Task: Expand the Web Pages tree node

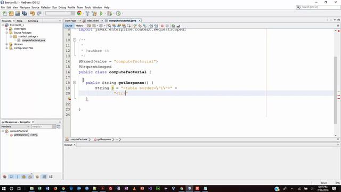Action: [x=7, y=29]
